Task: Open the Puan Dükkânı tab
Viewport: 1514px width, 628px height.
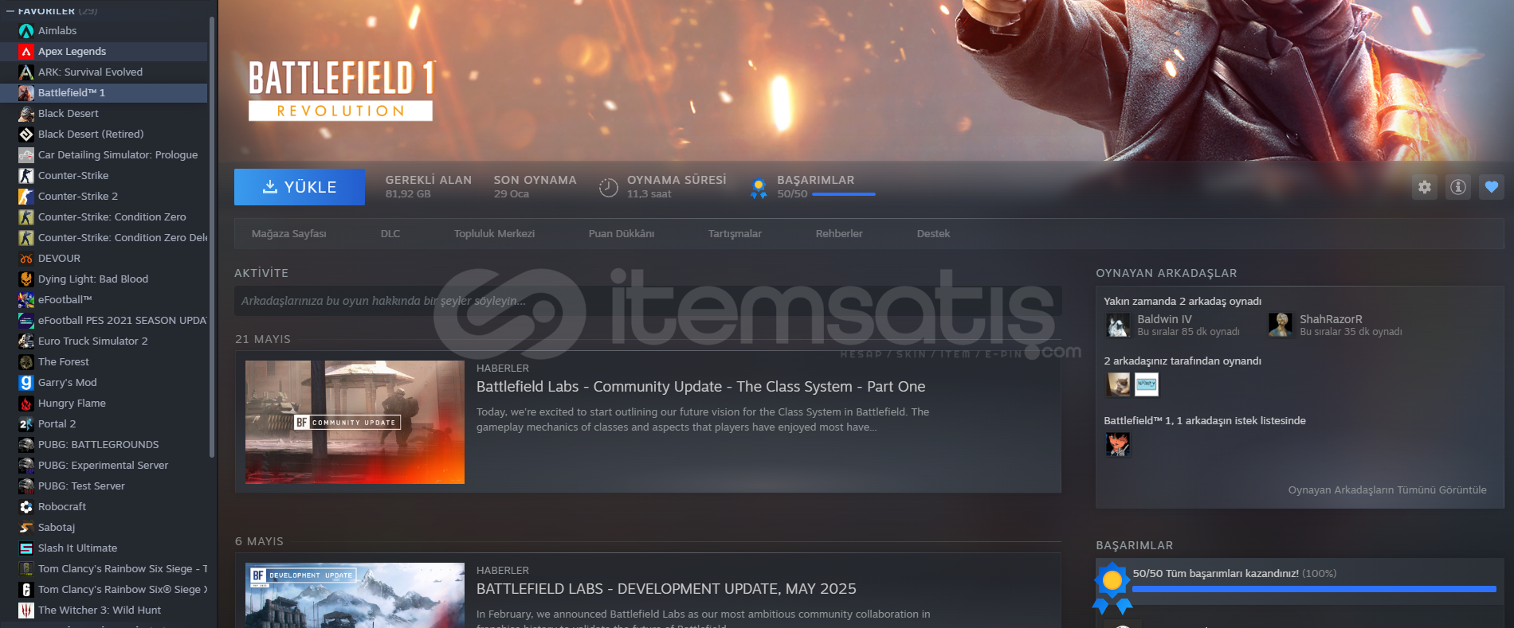Action: (622, 233)
